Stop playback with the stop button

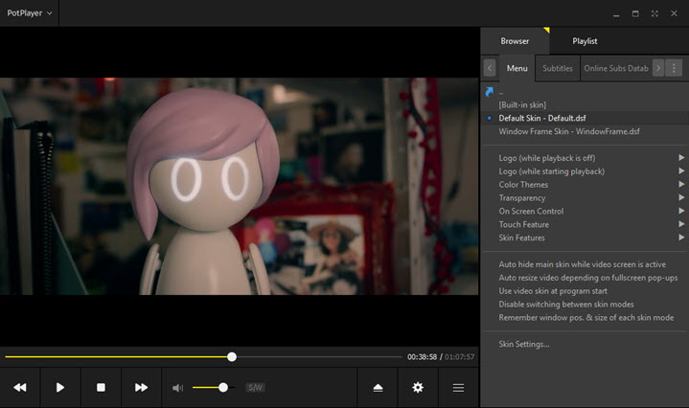click(x=101, y=387)
